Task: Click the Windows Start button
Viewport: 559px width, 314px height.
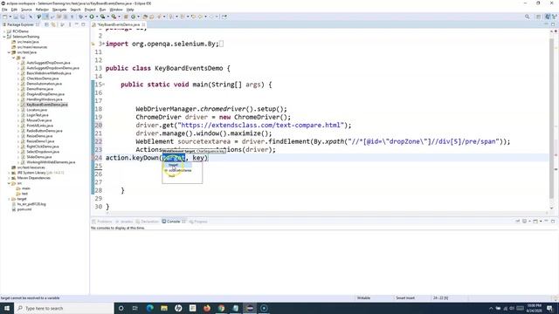Action: 7,308
